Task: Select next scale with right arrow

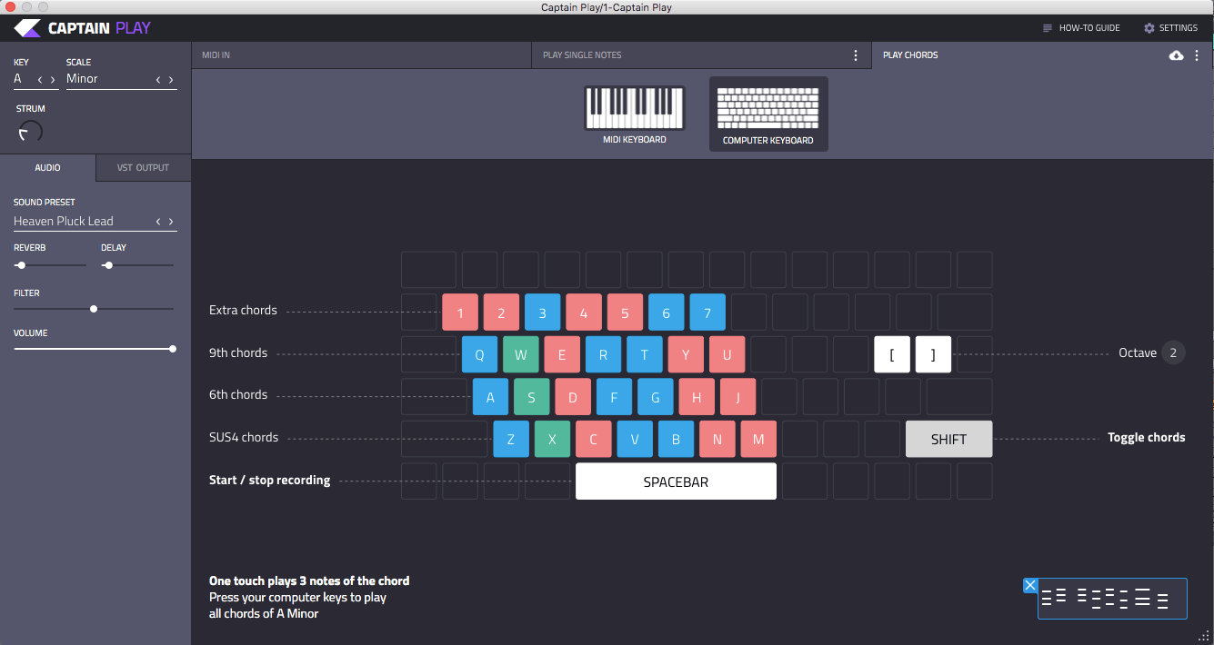Action: tap(171, 80)
